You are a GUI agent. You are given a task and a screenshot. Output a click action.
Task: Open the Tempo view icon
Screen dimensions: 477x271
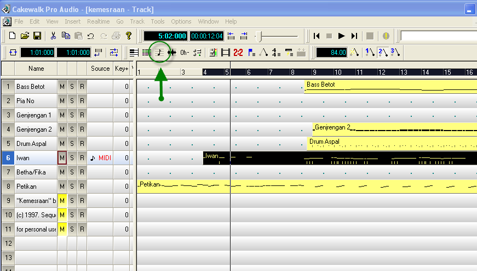tap(263, 53)
